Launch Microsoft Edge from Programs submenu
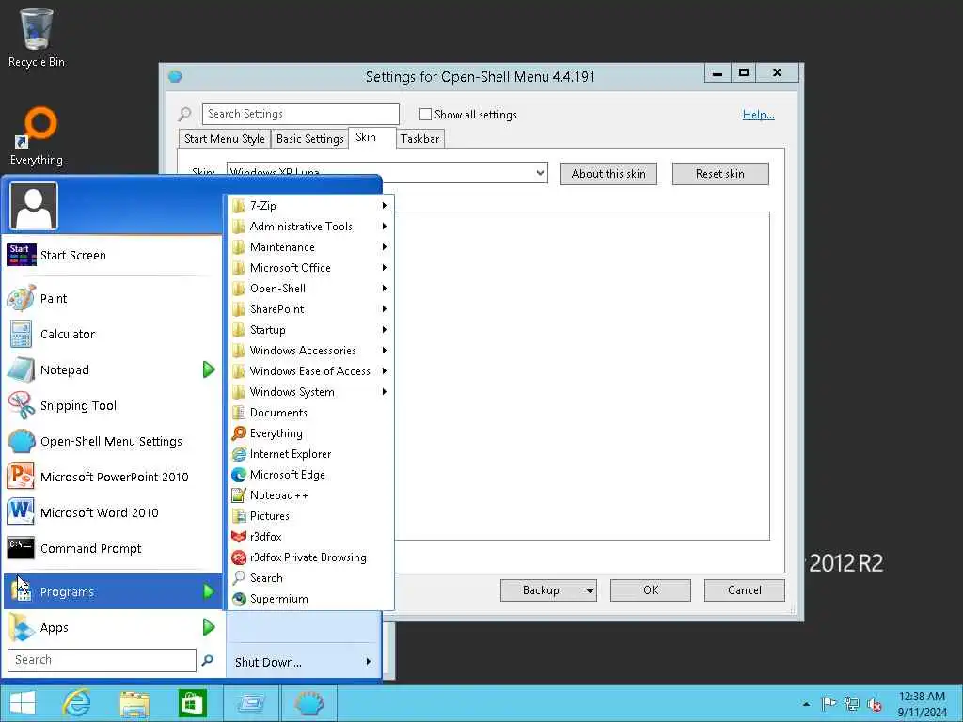The width and height of the screenshot is (963, 722). [310, 475]
